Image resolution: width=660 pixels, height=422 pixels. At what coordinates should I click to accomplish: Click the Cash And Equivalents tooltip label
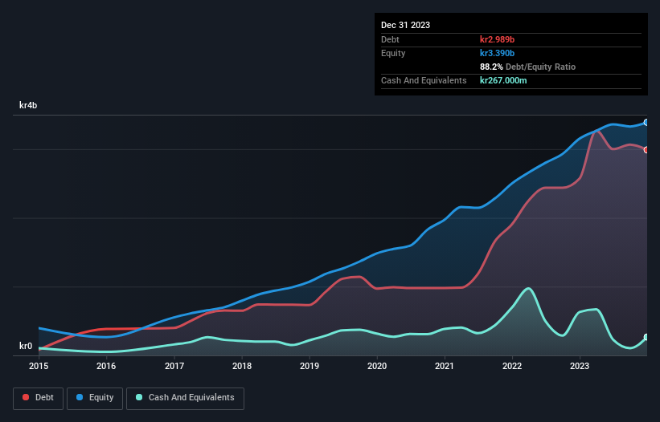click(x=424, y=80)
